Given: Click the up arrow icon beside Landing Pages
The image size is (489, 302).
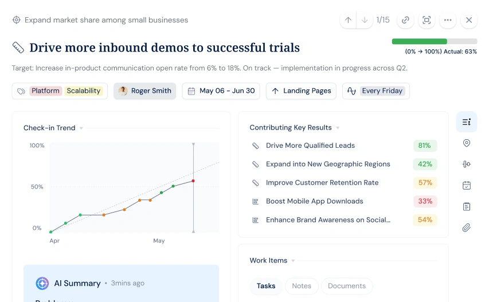Looking at the screenshot, I should click(275, 91).
